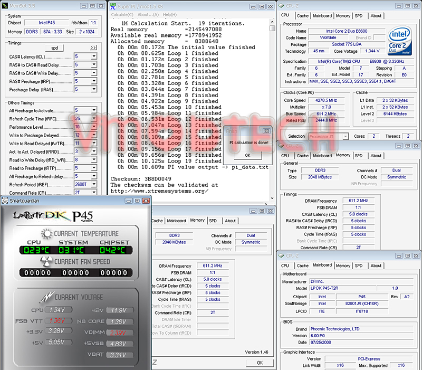Viewport: 422px width, 370px height.
Task: Click the spd button in MemSet
Action: [54, 48]
